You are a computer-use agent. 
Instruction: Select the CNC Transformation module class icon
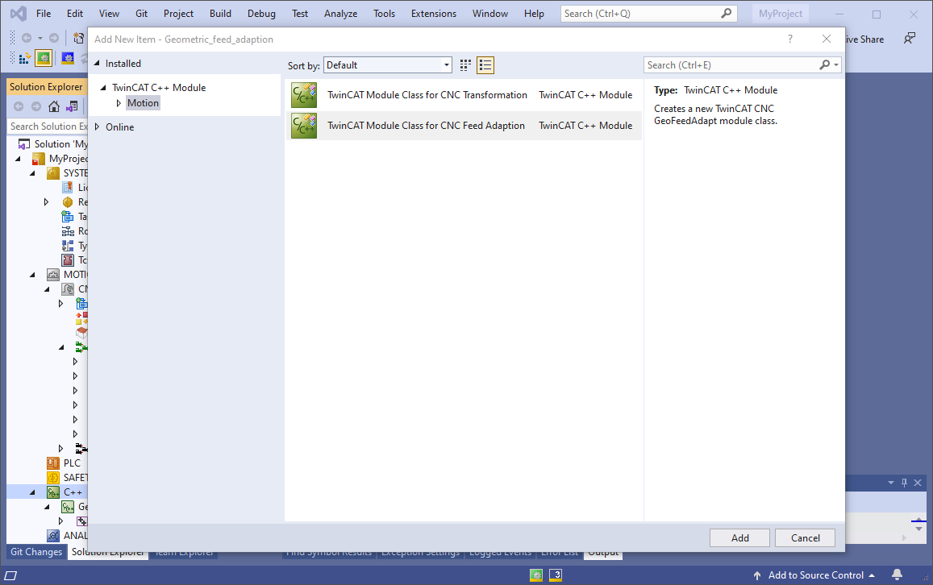[x=304, y=95]
